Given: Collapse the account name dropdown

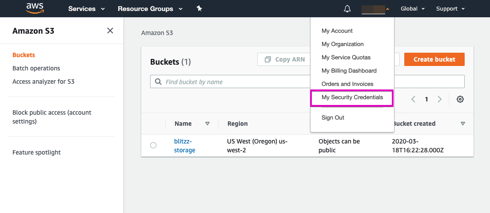Looking at the screenshot, I should pos(375,9).
